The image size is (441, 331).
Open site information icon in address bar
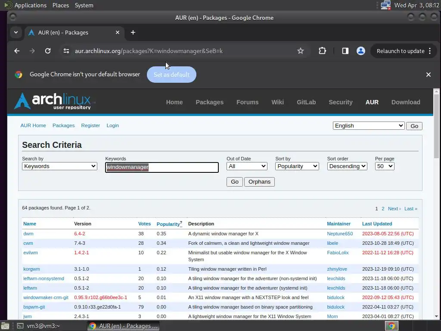(66, 51)
